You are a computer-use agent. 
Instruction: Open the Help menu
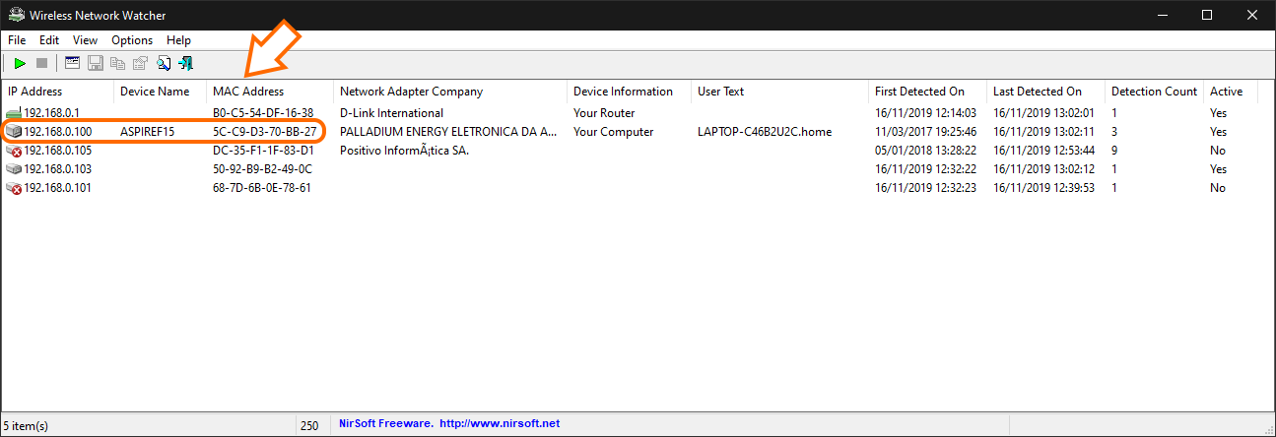[178, 40]
